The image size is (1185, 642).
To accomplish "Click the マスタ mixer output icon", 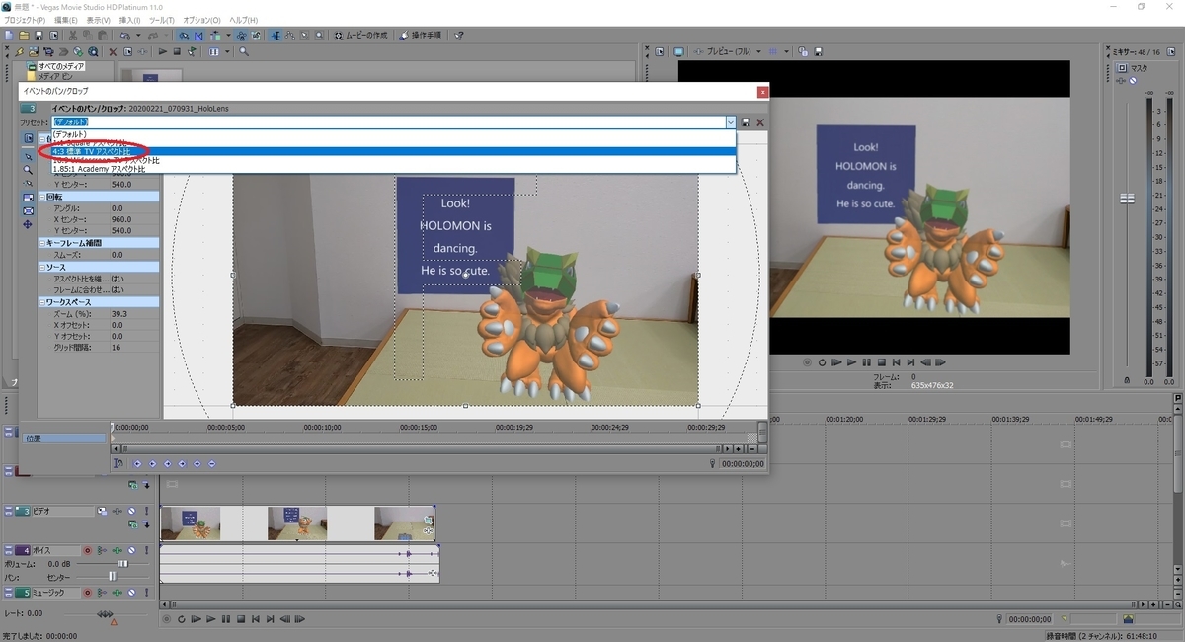I will pos(1124,68).
